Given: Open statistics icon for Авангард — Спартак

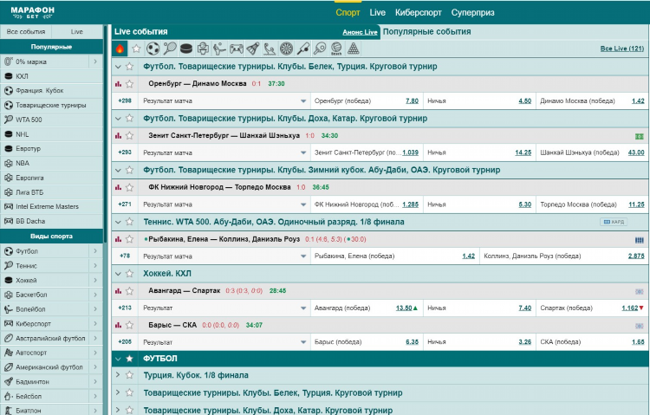Looking at the screenshot, I should pyautogui.click(x=118, y=291).
